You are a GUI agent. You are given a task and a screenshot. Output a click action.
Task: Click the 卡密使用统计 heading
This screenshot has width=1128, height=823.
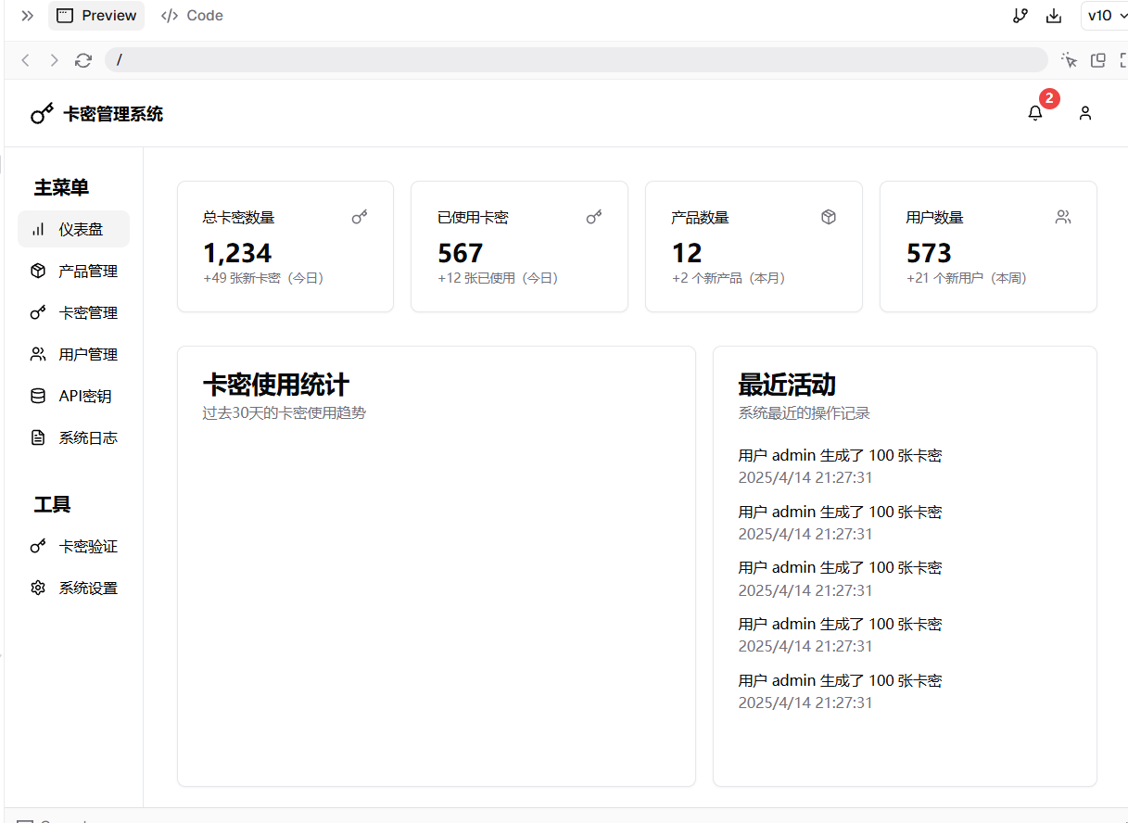(276, 385)
